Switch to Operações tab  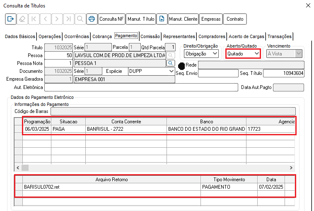(50, 36)
